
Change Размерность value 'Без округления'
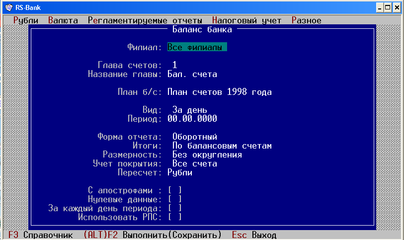[207, 155]
